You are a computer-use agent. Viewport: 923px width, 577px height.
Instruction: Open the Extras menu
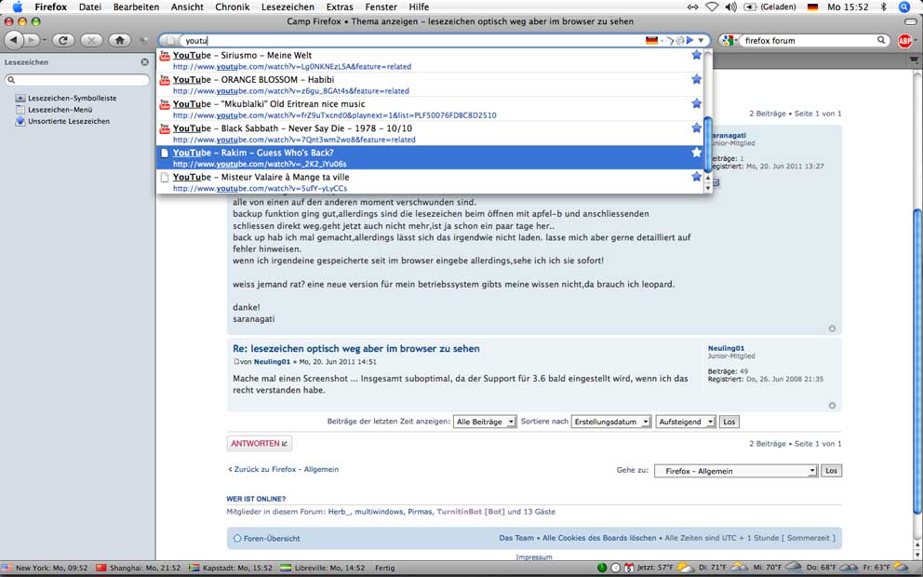click(x=339, y=7)
